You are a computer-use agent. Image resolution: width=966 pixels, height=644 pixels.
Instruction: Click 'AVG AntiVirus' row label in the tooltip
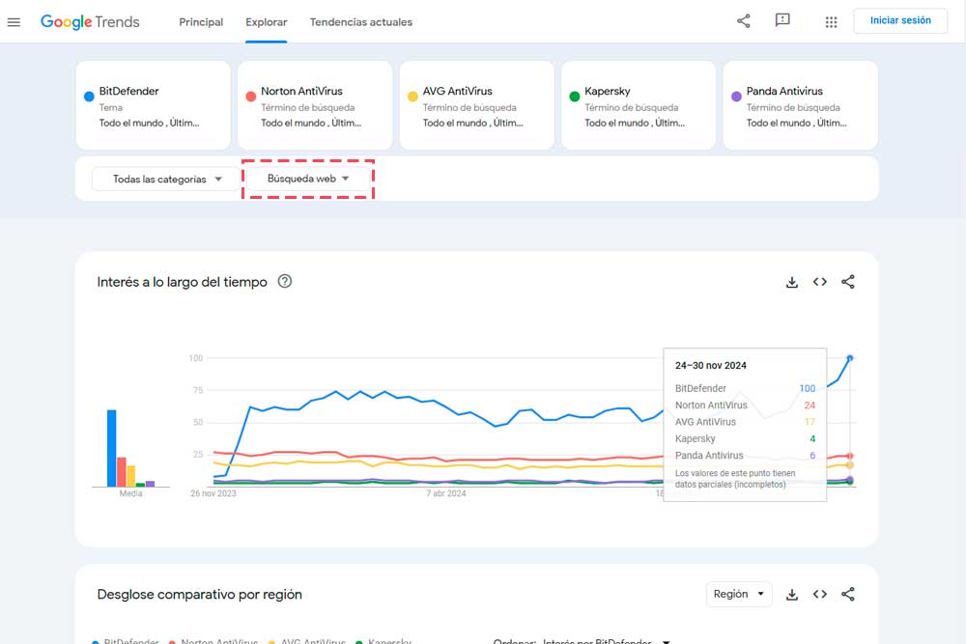[705, 422]
